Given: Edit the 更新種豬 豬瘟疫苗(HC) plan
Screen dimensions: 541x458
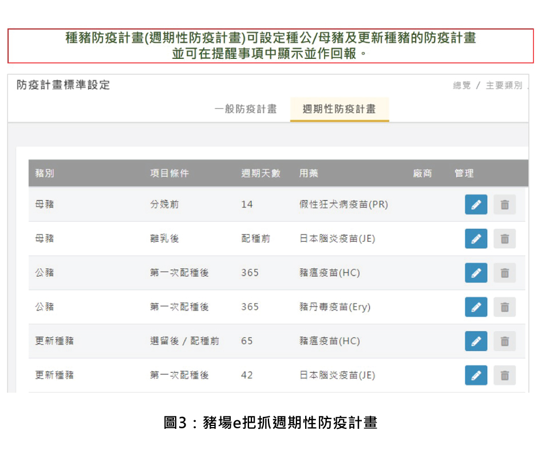Looking at the screenshot, I should (476, 341).
